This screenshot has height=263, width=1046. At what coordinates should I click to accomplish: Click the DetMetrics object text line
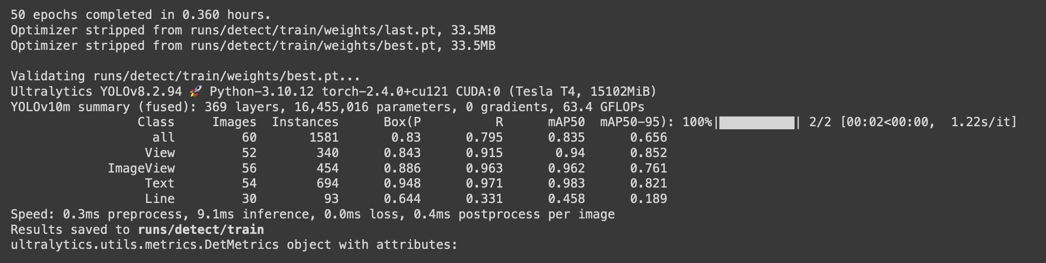tap(234, 244)
